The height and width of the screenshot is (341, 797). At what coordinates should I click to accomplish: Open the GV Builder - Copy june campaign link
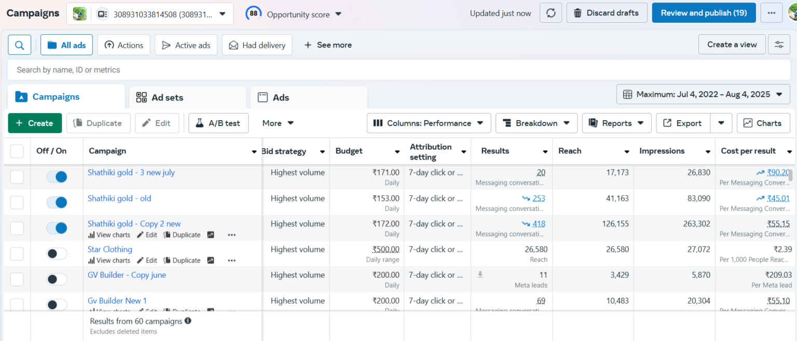pyautogui.click(x=127, y=275)
